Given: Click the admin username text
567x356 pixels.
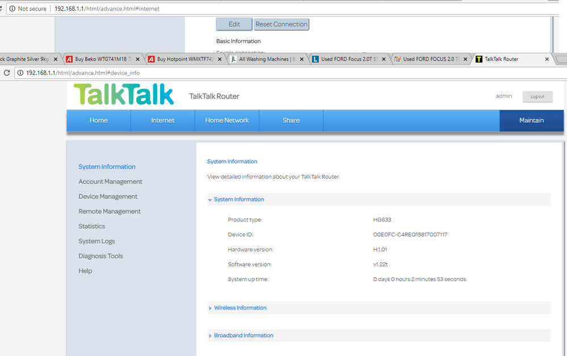Looking at the screenshot, I should pyautogui.click(x=504, y=96).
